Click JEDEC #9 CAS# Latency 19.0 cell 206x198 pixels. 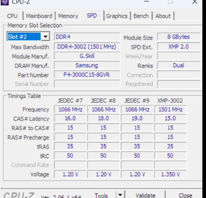(x=137, y=118)
